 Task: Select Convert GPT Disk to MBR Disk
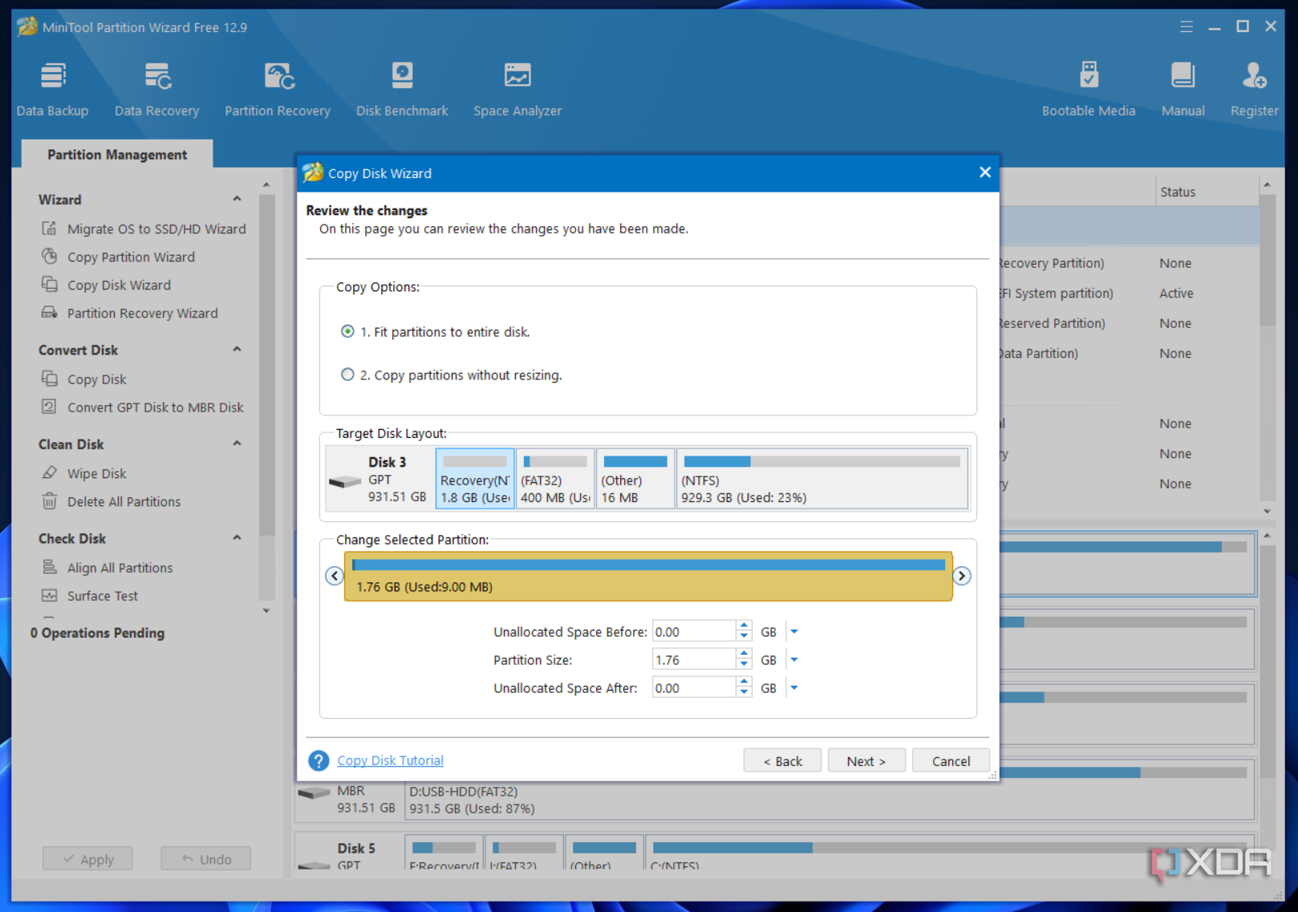143,407
